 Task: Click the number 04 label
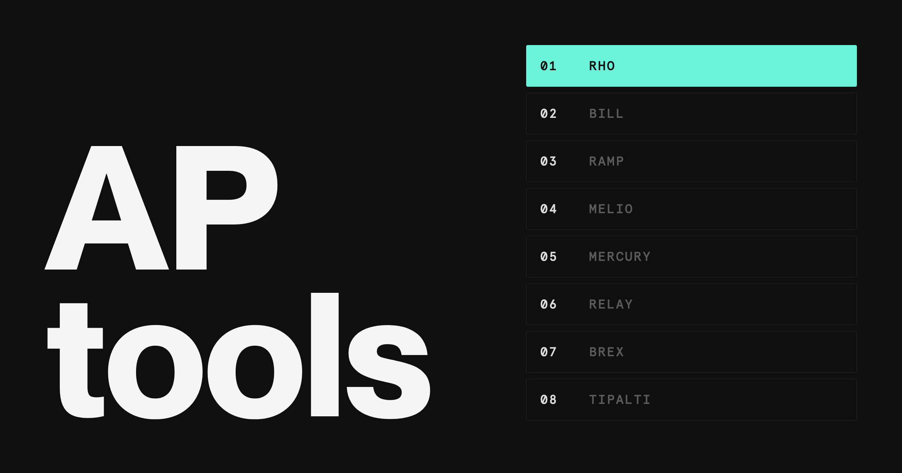coord(548,209)
